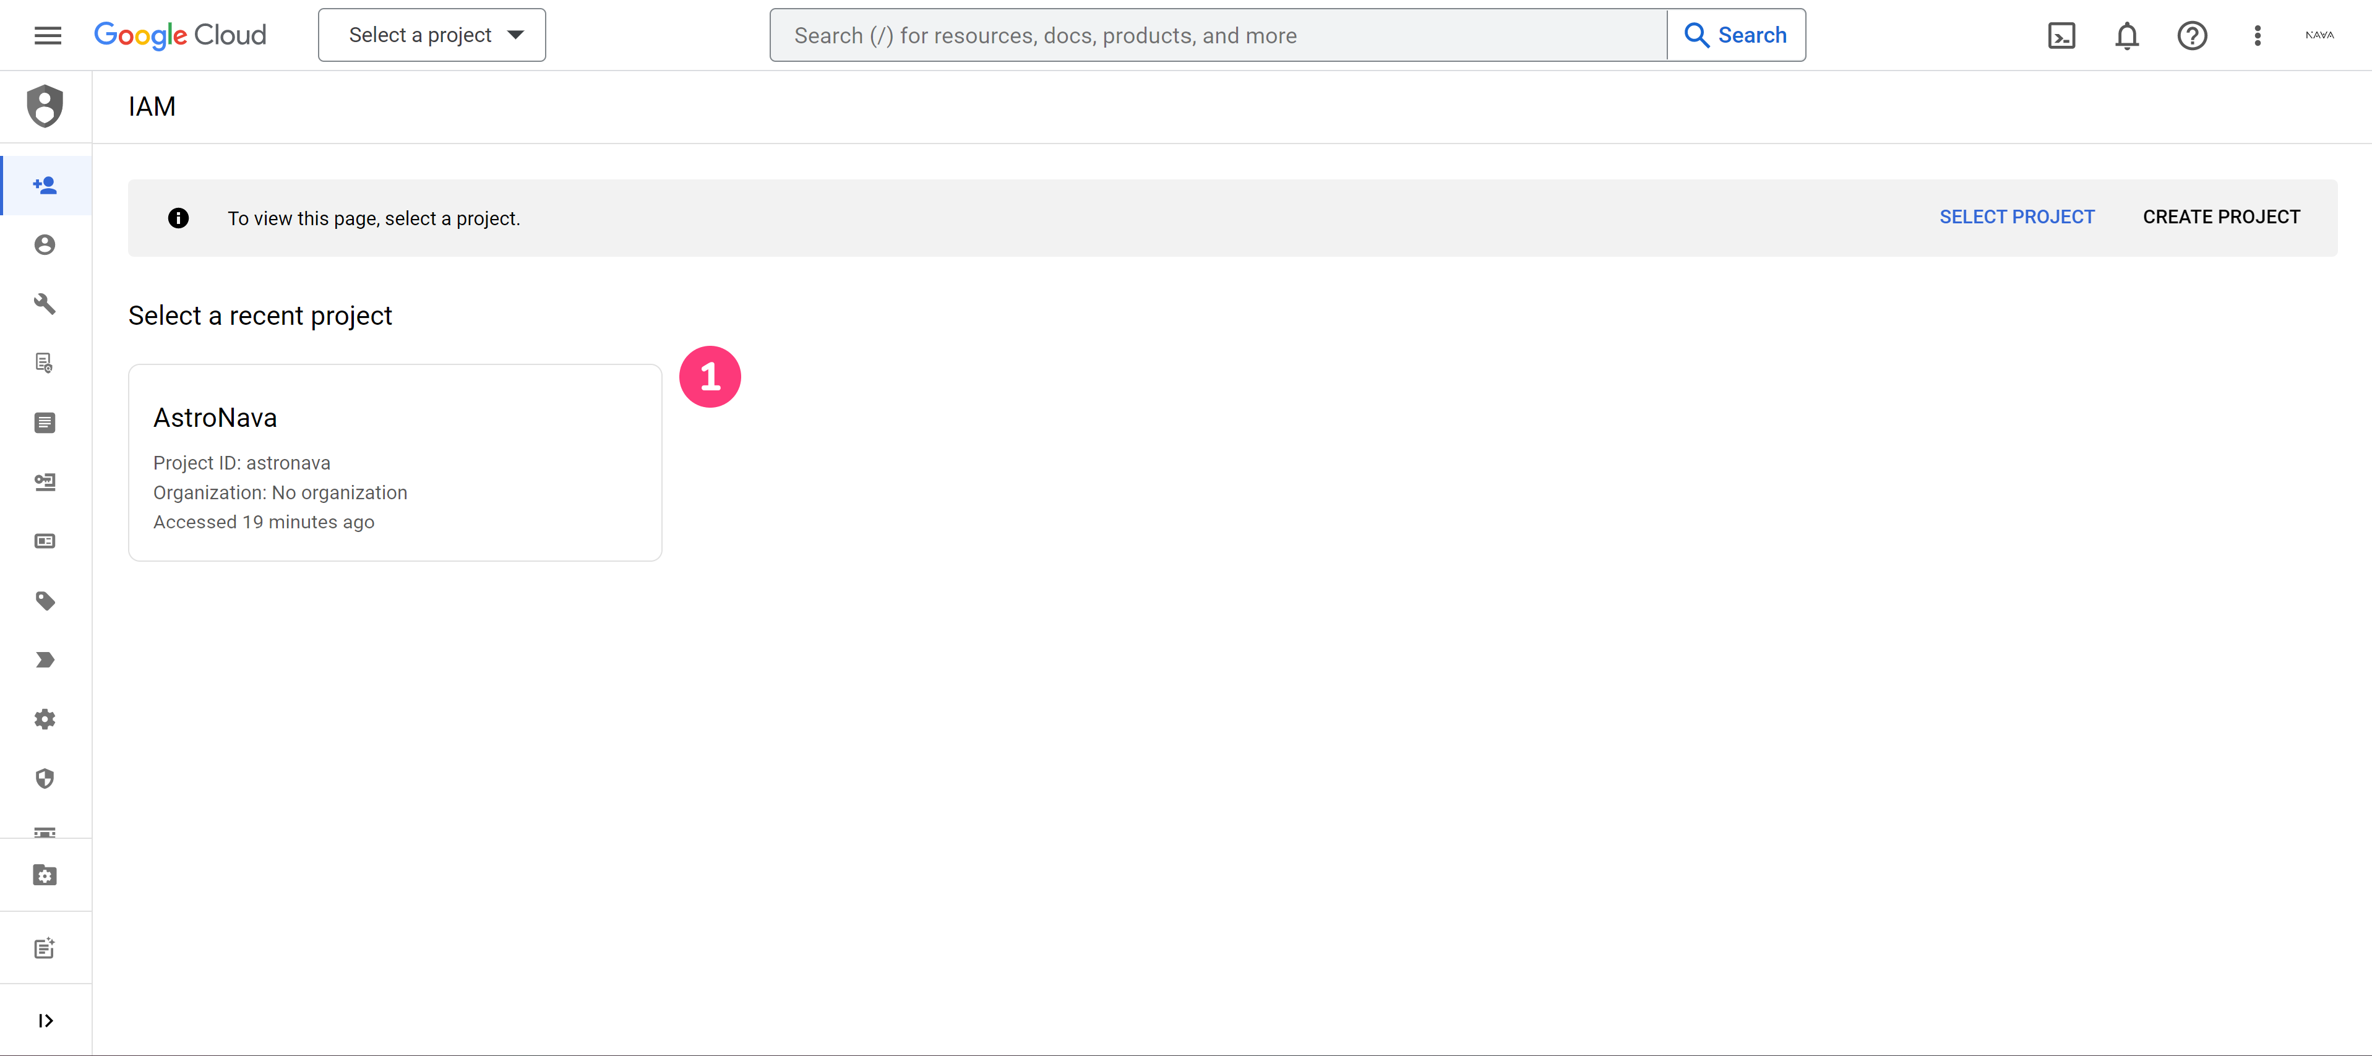Activate Cloud Shell terminal icon
Screen dimensions: 2372x1056
[2061, 35]
